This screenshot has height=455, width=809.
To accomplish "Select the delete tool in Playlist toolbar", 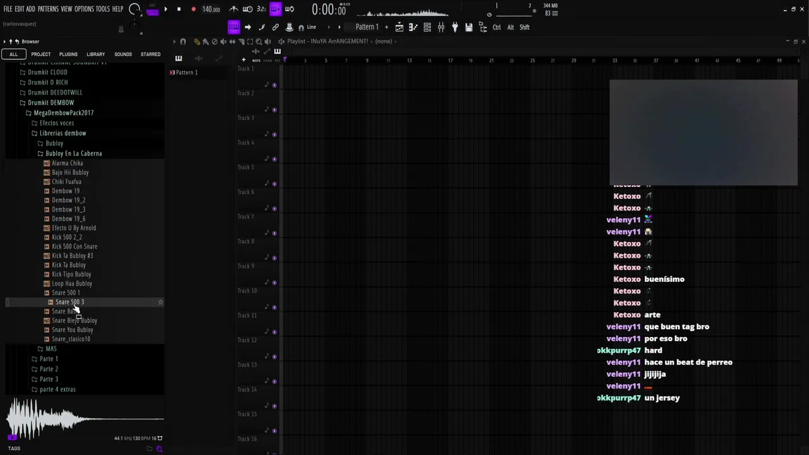I will click(214, 41).
